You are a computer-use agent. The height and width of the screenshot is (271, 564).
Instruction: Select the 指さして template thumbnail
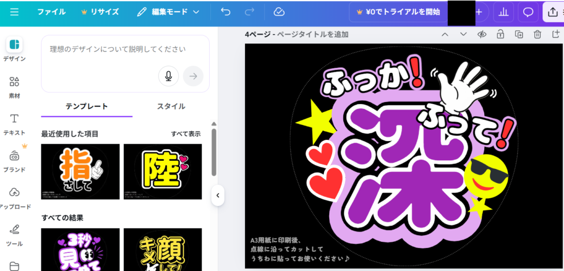click(80, 171)
